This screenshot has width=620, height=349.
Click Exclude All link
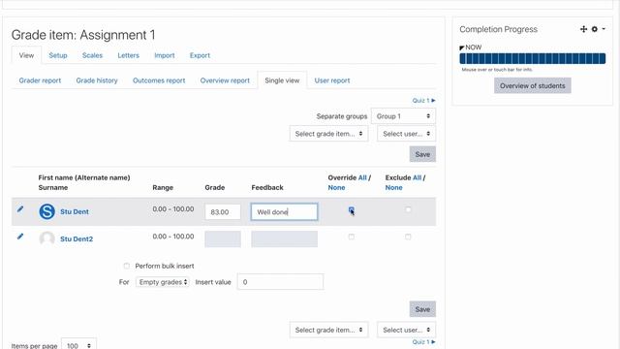click(x=417, y=177)
